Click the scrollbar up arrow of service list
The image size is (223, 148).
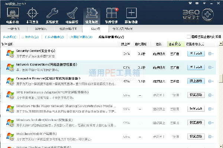(221, 43)
